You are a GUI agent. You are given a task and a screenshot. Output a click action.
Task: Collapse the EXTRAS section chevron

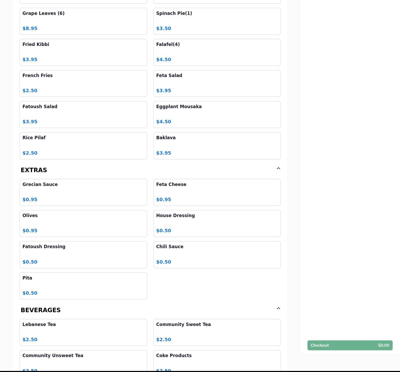(278, 168)
